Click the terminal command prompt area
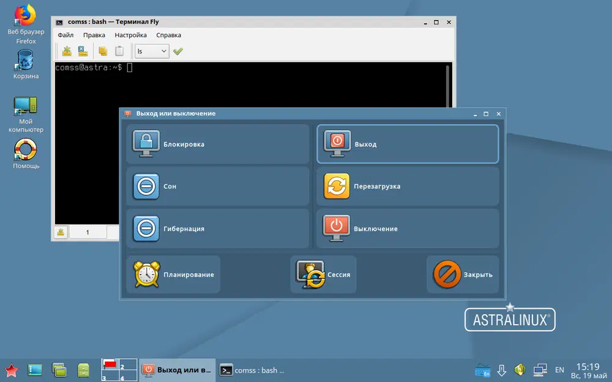612x382 pixels. (94, 67)
